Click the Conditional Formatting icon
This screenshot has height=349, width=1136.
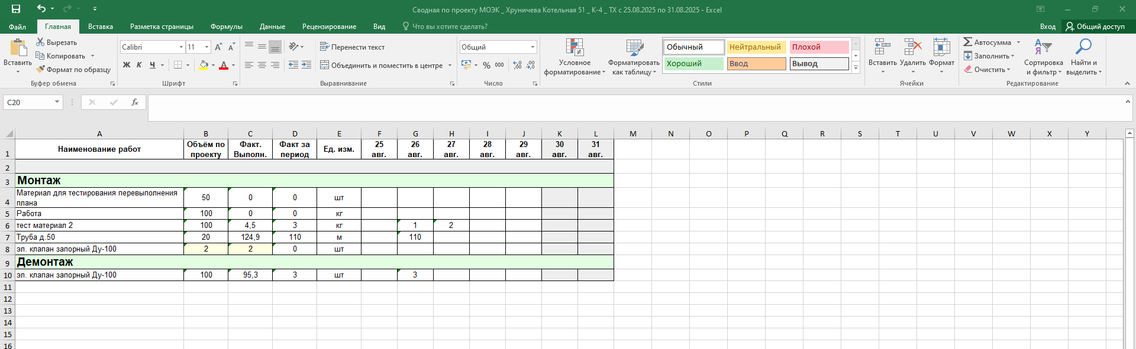pos(575,48)
